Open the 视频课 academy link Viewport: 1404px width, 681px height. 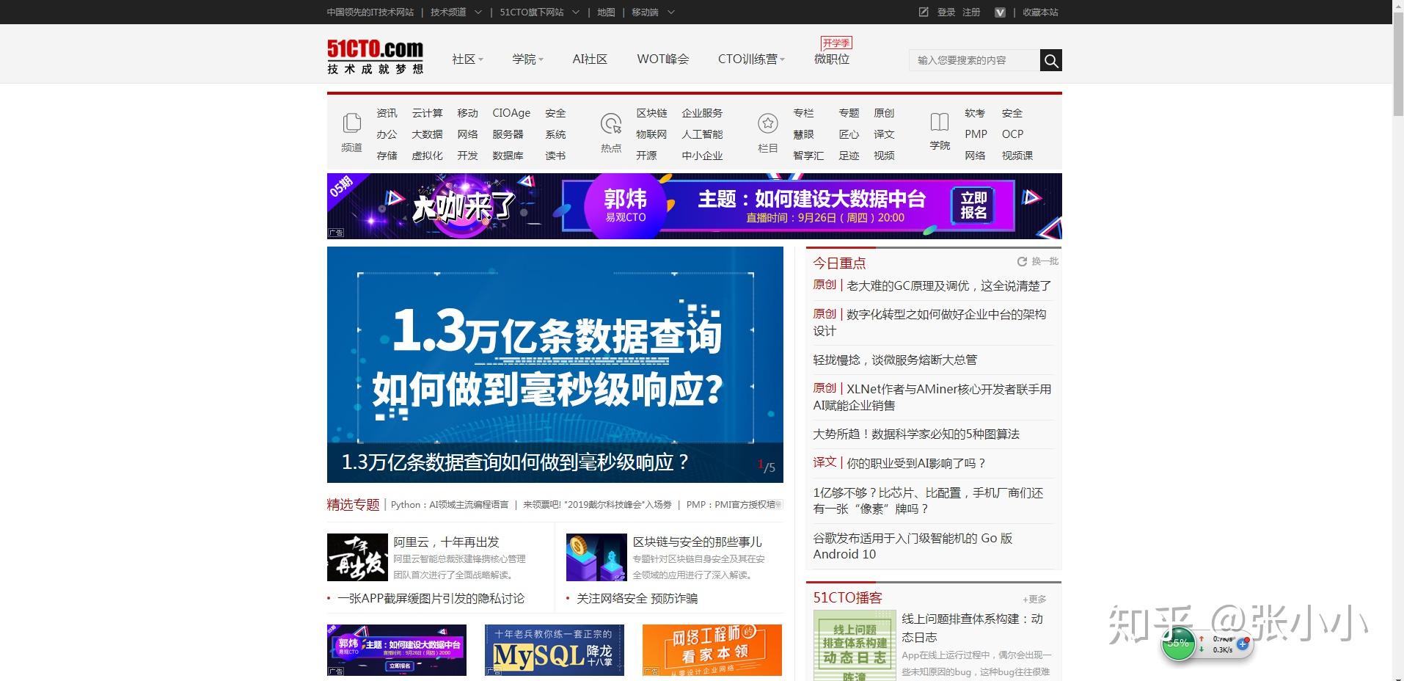(1017, 156)
